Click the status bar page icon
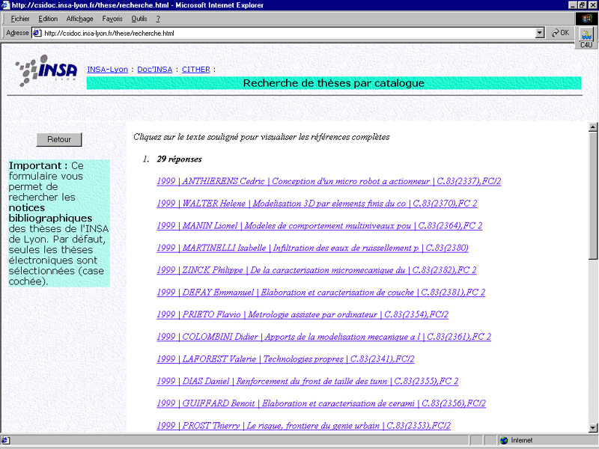Screen dimensions: 599x449 pos(5,440)
